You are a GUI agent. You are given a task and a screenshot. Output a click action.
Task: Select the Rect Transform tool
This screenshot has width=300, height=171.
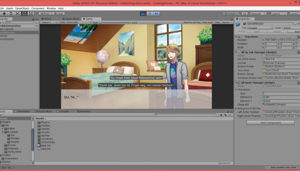coord(24,14)
